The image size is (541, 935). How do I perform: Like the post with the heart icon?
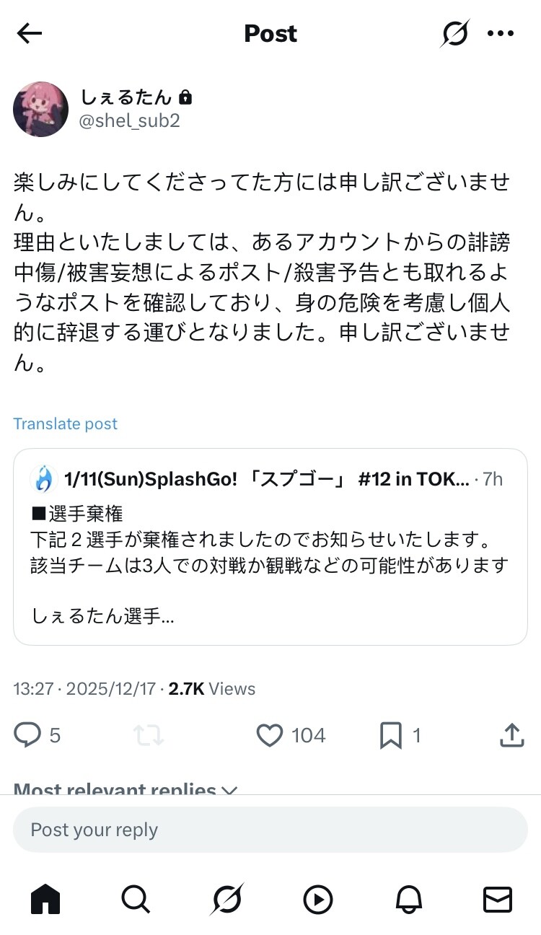click(x=270, y=735)
